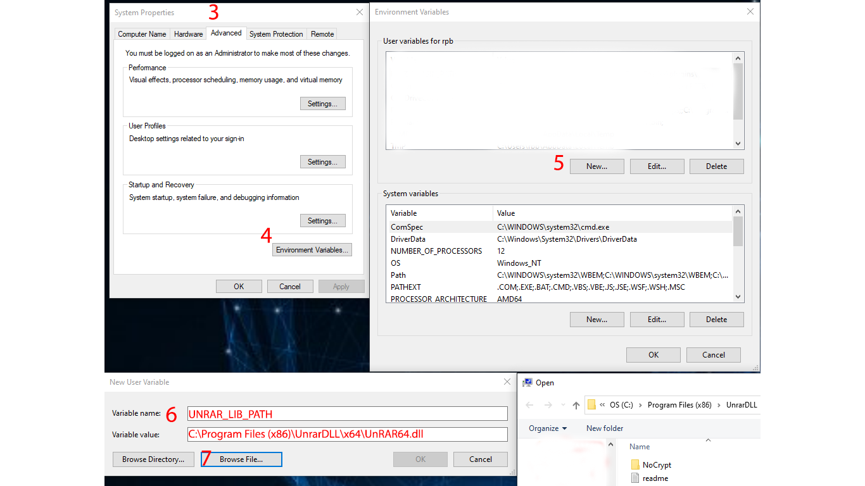
Task: Select the PATHEXT system variable row
Action: point(559,287)
